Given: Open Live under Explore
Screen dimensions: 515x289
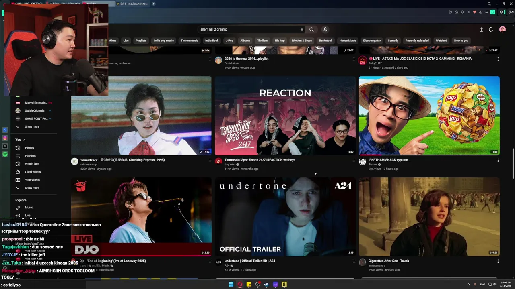Looking at the screenshot, I should pyautogui.click(x=27, y=216).
